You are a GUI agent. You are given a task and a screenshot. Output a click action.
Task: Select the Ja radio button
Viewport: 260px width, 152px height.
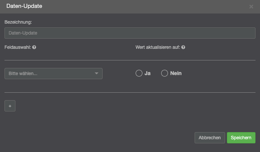click(x=139, y=74)
